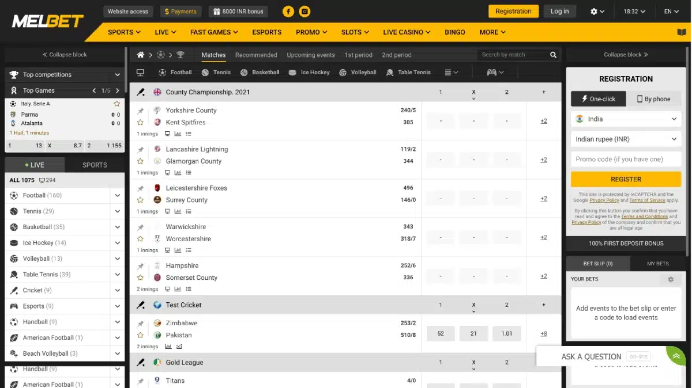Favorite the Zimbabwe vs Pakistan match
The image size is (692, 388).
140,335
